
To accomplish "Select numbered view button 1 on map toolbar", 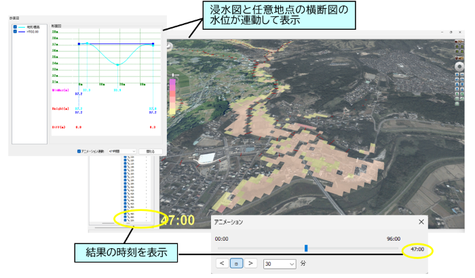I will pyautogui.click(x=457, y=46).
